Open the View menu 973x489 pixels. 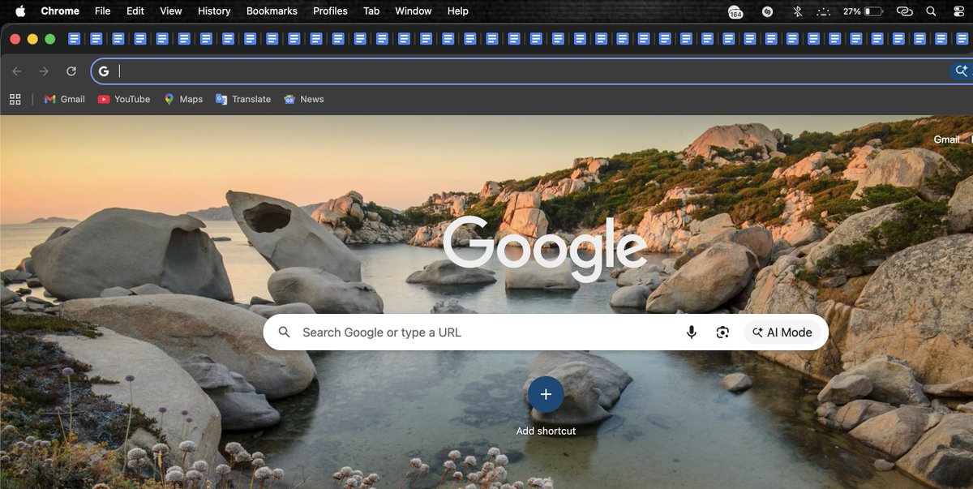170,11
